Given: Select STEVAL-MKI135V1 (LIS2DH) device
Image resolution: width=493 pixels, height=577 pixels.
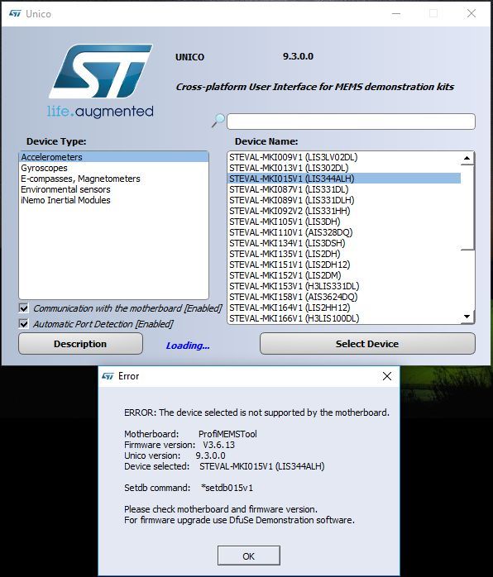Looking at the screenshot, I should 344,254.
